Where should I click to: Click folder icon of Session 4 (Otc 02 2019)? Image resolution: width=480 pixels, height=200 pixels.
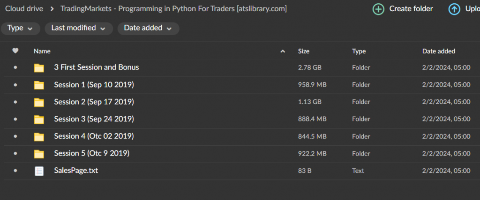39,136
